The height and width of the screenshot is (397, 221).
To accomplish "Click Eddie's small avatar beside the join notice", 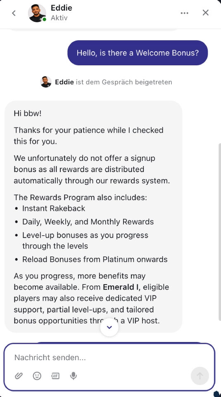I will pos(46,82).
